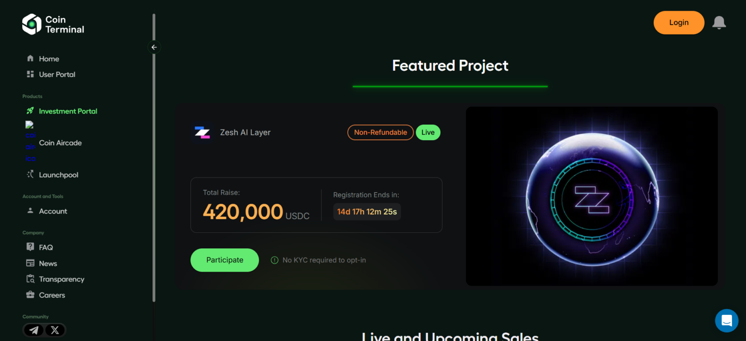746x341 pixels.
Task: Open the User Portal grid icon
Action: click(x=30, y=74)
